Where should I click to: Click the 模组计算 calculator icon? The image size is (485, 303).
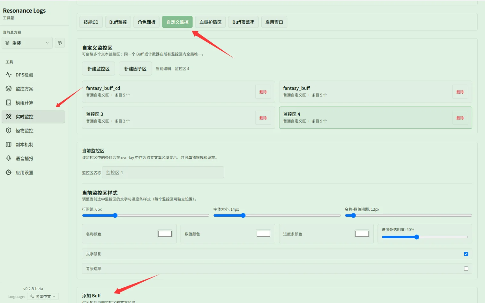click(x=9, y=103)
